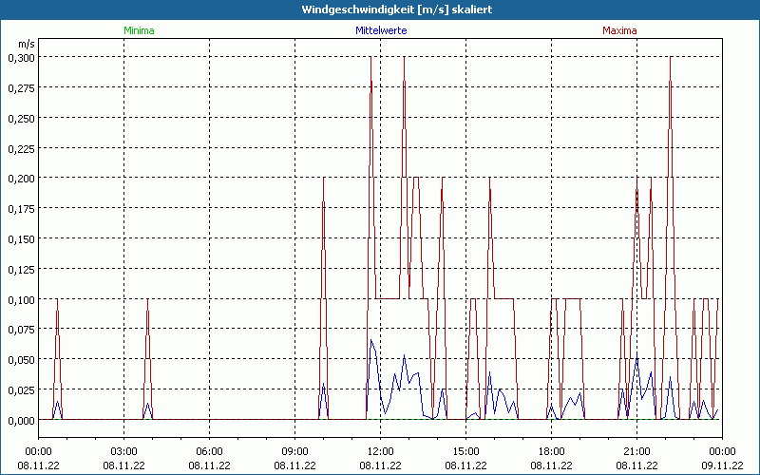Click the 09:00 time axis label

(294, 452)
